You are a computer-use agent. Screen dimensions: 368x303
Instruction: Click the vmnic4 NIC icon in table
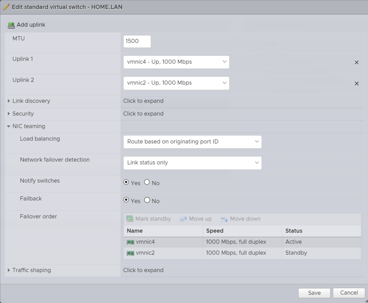tap(130, 242)
